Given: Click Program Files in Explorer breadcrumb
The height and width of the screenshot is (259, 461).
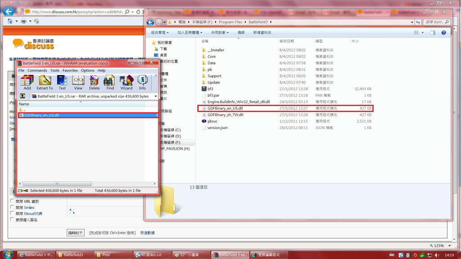Looking at the screenshot, I should (x=230, y=22).
